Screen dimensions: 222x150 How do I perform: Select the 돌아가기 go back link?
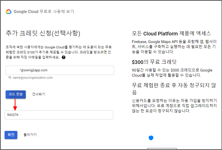tap(30, 135)
